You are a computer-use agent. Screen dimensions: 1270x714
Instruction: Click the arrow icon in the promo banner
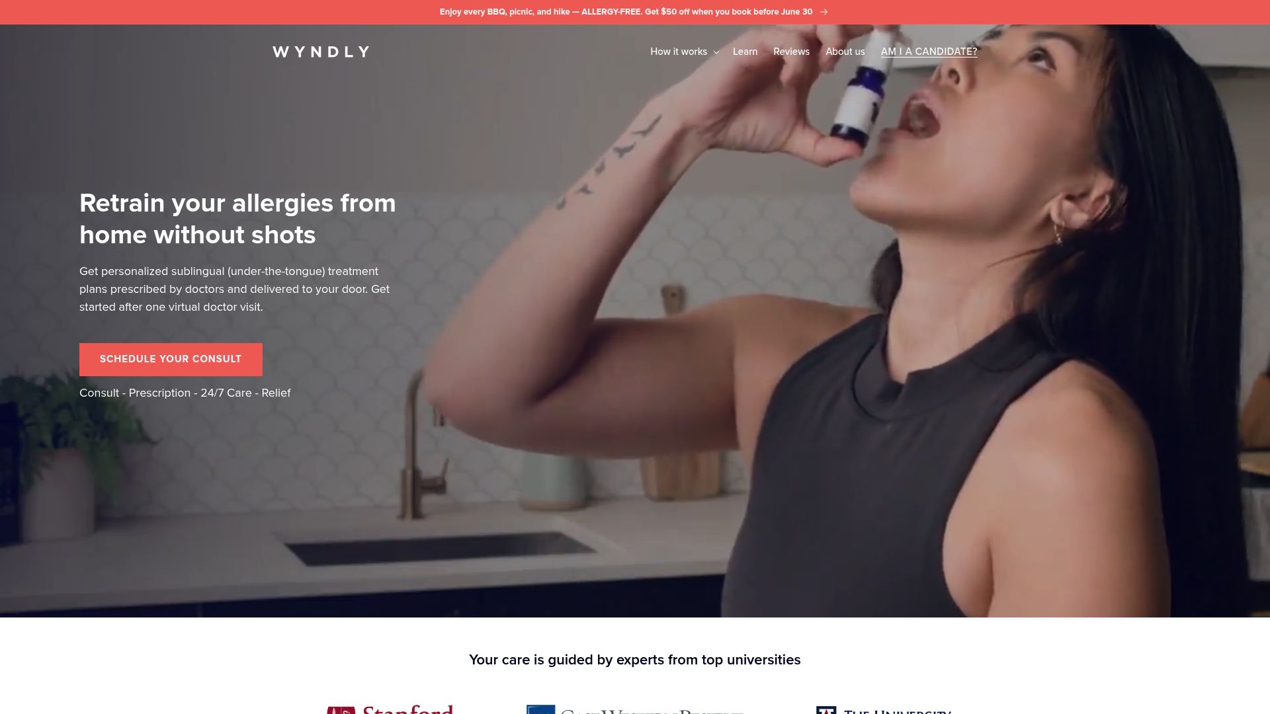[824, 12]
